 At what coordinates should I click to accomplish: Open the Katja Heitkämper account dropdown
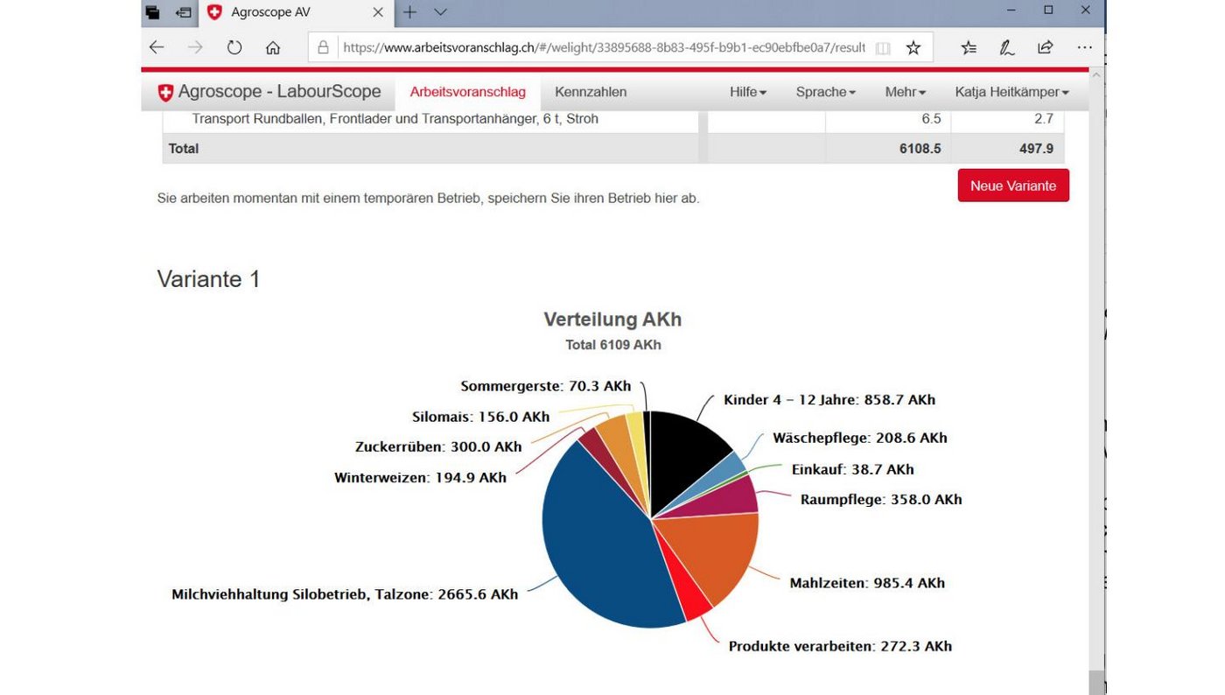(x=1014, y=91)
